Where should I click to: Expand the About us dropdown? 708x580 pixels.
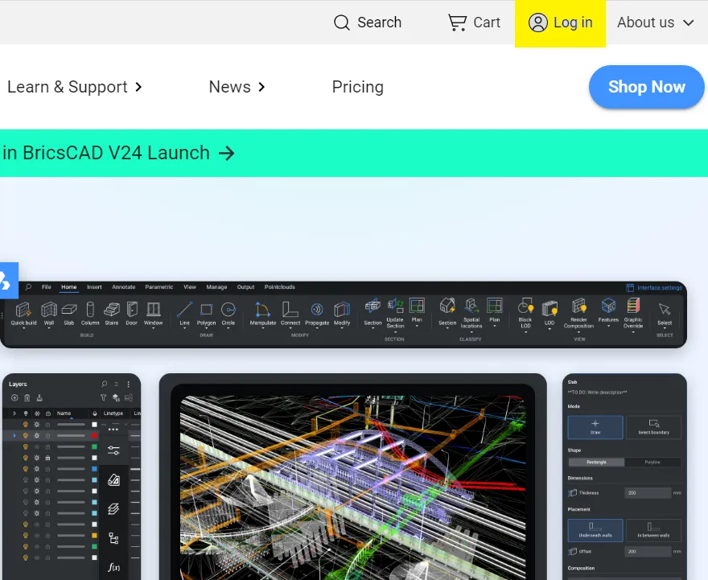click(656, 22)
